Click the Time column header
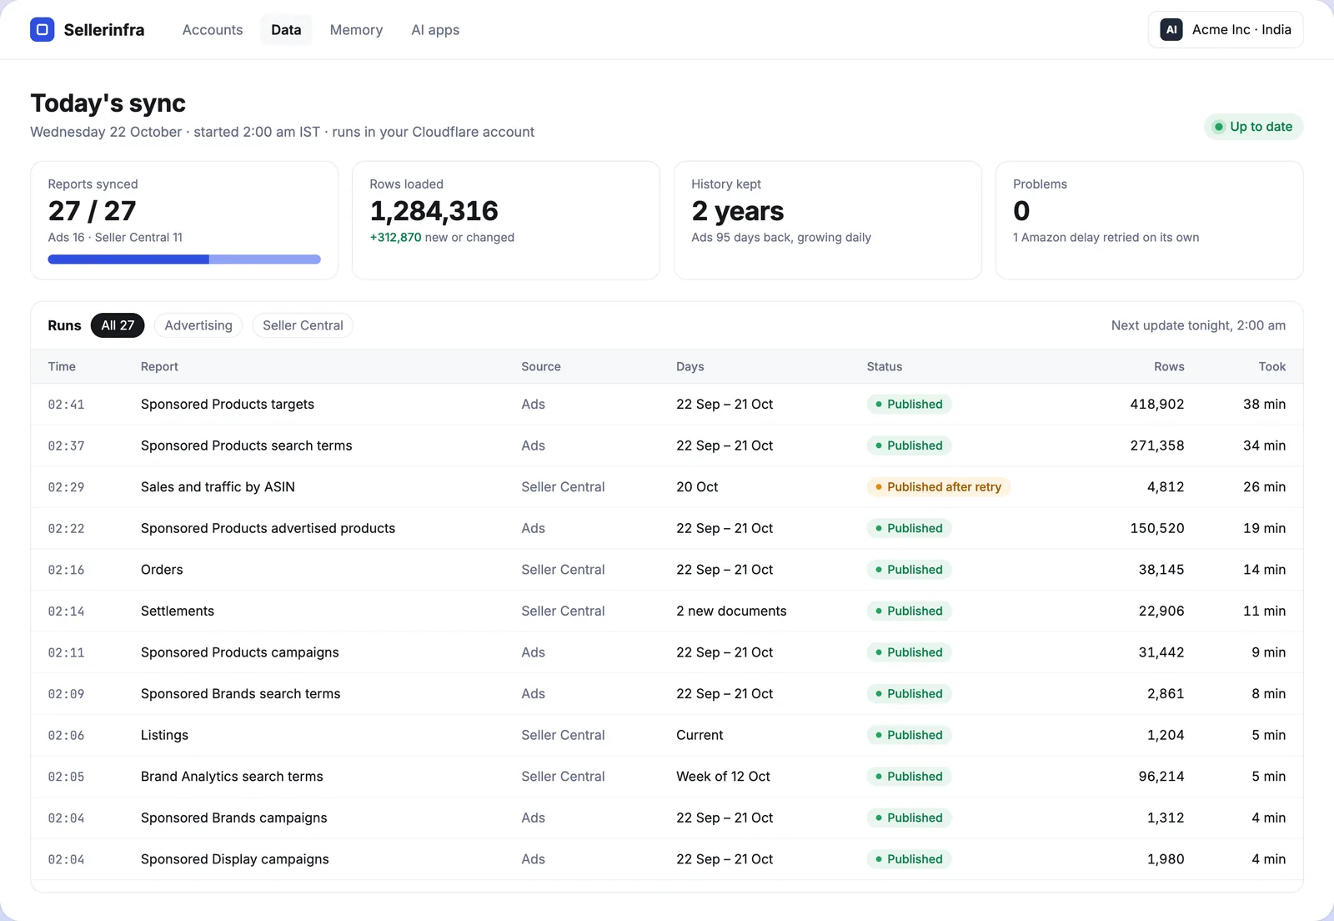This screenshot has height=921, width=1334. [62, 367]
